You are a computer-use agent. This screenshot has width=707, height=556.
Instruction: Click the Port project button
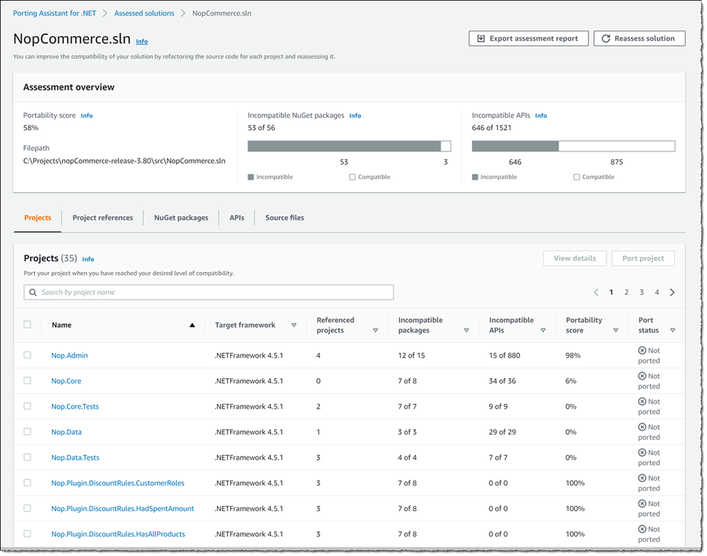click(643, 259)
